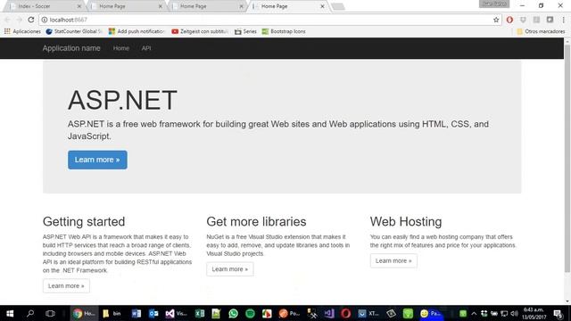Open WhatsApp from the taskbar
This screenshot has height=321, width=571.
(233, 313)
